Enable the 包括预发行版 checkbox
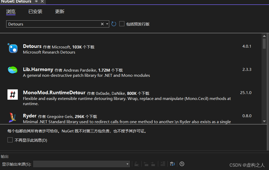This screenshot has width=269, height=170. point(122,24)
